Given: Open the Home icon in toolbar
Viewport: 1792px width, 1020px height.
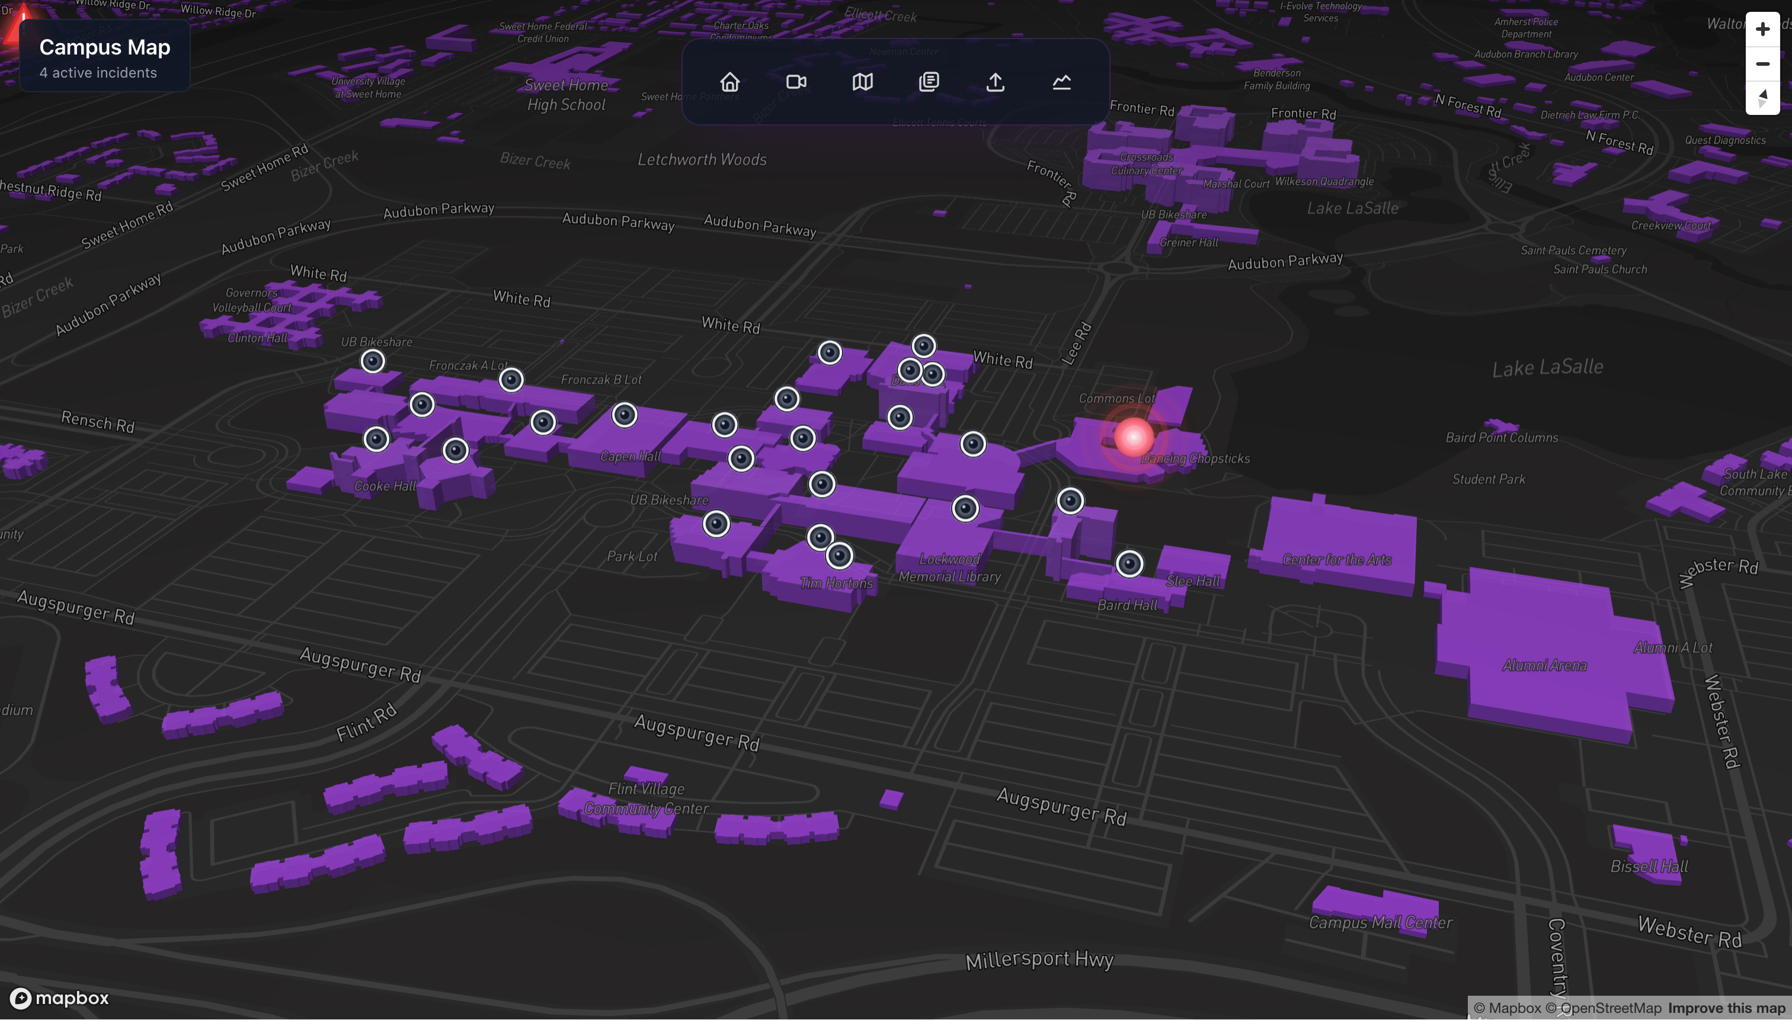Looking at the screenshot, I should pos(729,82).
